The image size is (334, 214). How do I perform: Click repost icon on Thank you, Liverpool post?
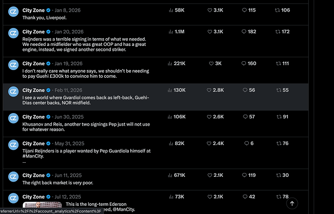point(277,10)
